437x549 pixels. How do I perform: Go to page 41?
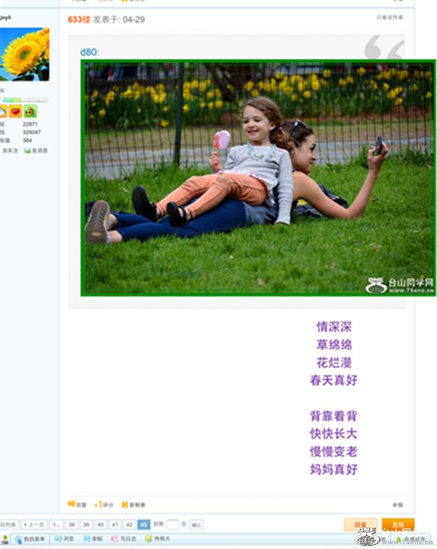coord(115,524)
